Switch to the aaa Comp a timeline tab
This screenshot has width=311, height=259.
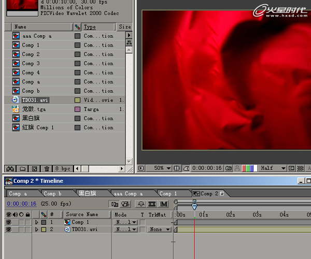128,194
